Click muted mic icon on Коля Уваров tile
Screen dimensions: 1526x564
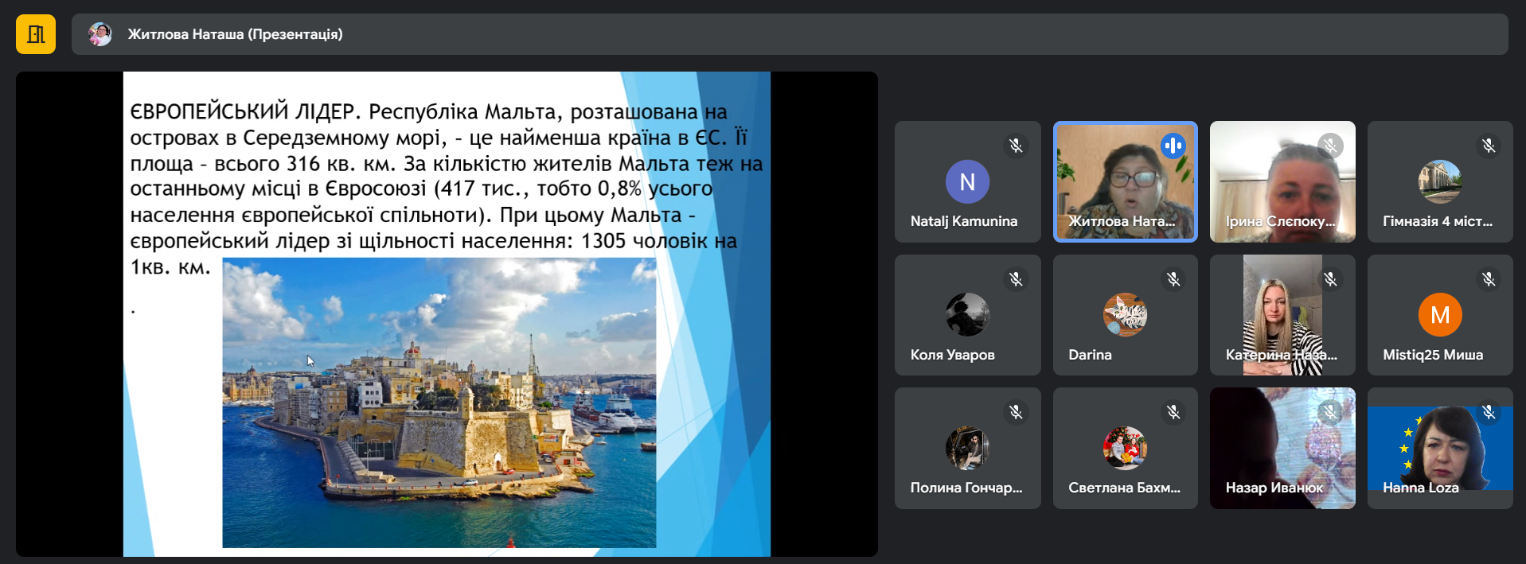[1016, 279]
